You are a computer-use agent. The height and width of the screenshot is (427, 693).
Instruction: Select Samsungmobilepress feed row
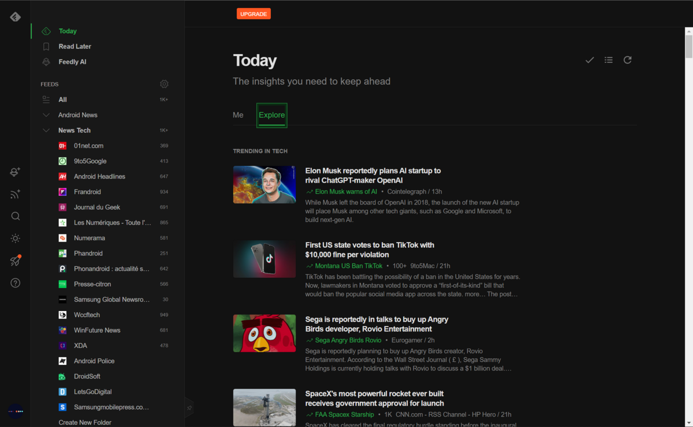click(x=107, y=407)
